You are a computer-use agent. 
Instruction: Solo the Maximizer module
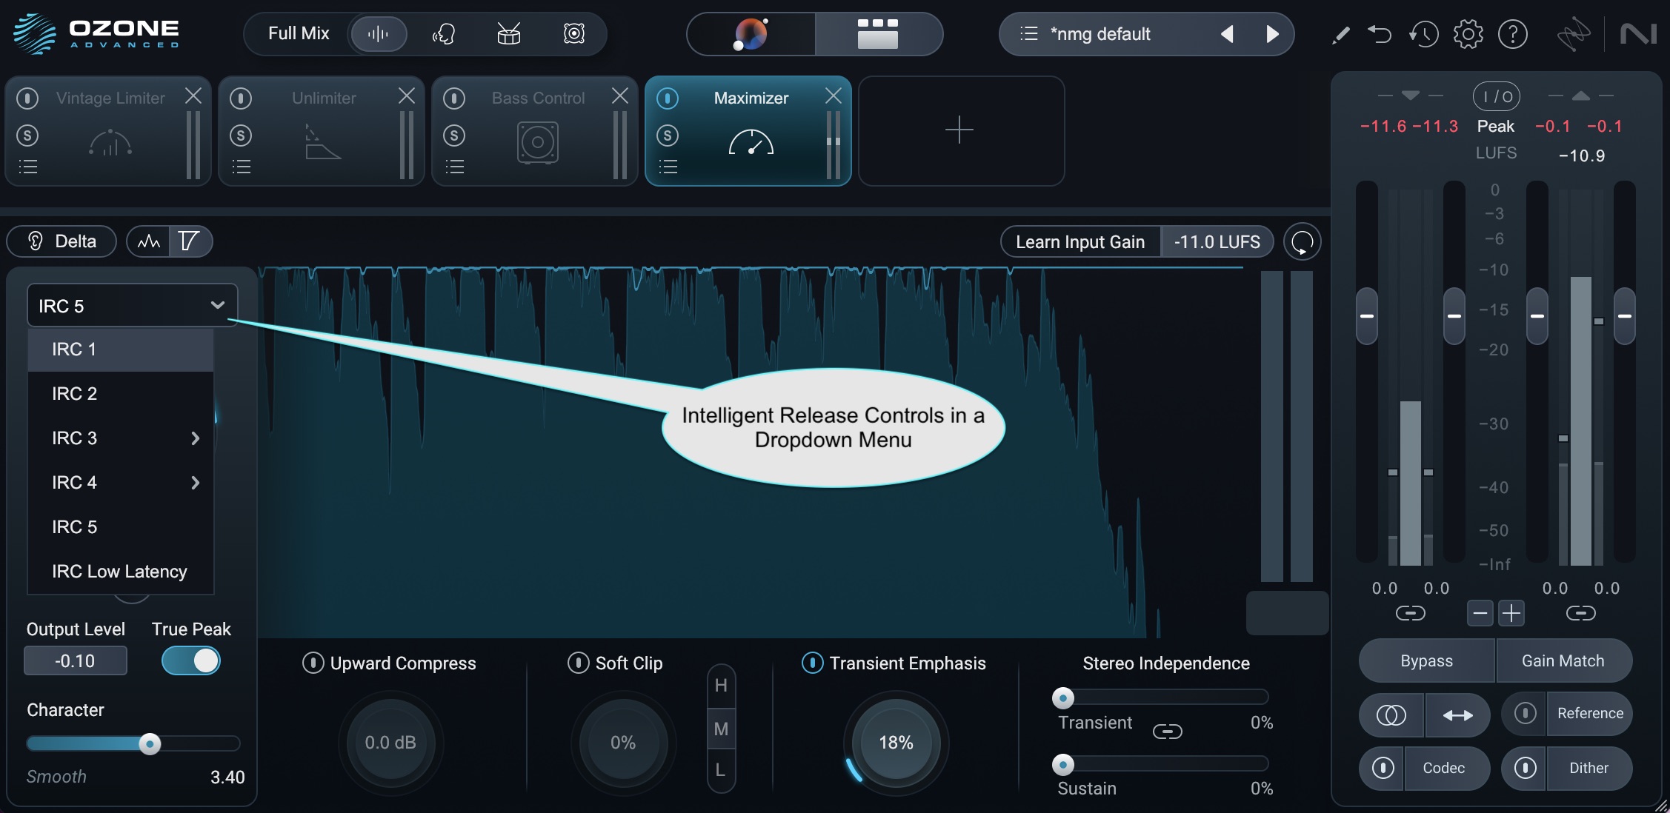(x=668, y=135)
